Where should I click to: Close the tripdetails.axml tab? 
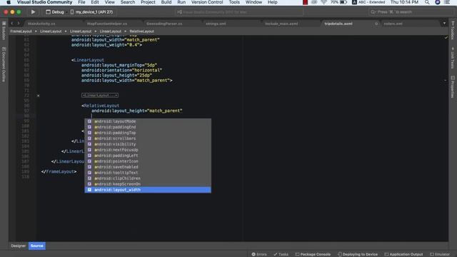(376, 24)
